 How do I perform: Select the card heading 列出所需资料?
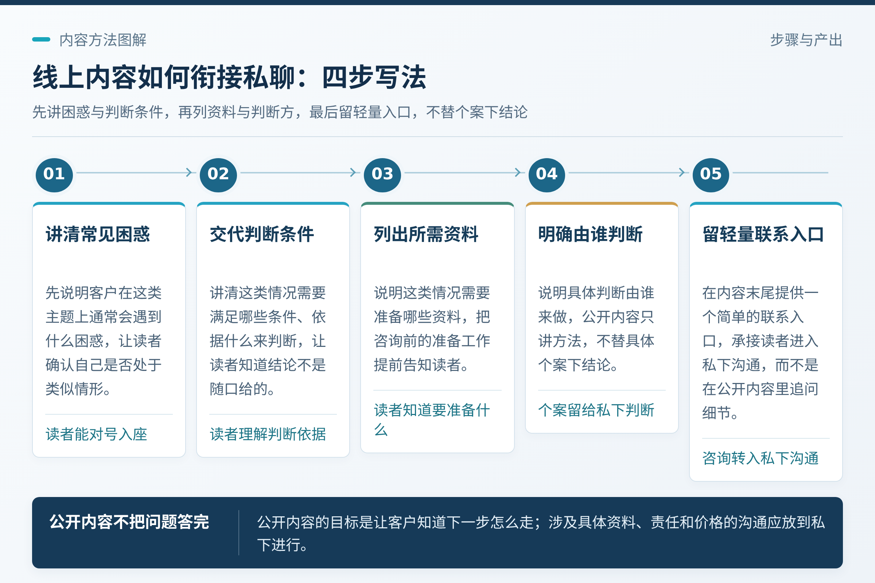pyautogui.click(x=426, y=234)
